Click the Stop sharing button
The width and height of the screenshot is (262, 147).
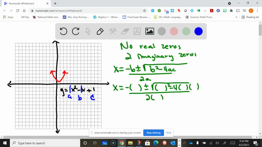tap(154, 133)
